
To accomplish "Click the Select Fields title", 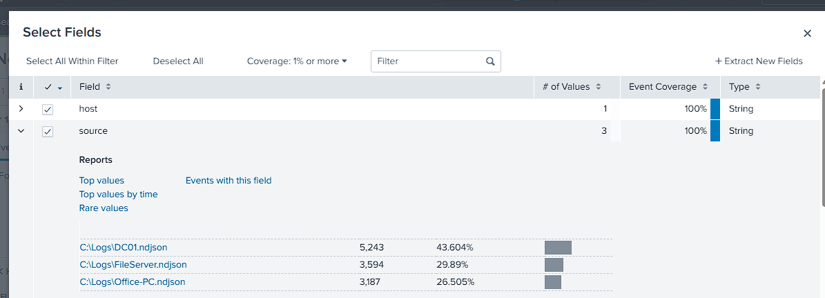I will (62, 32).
